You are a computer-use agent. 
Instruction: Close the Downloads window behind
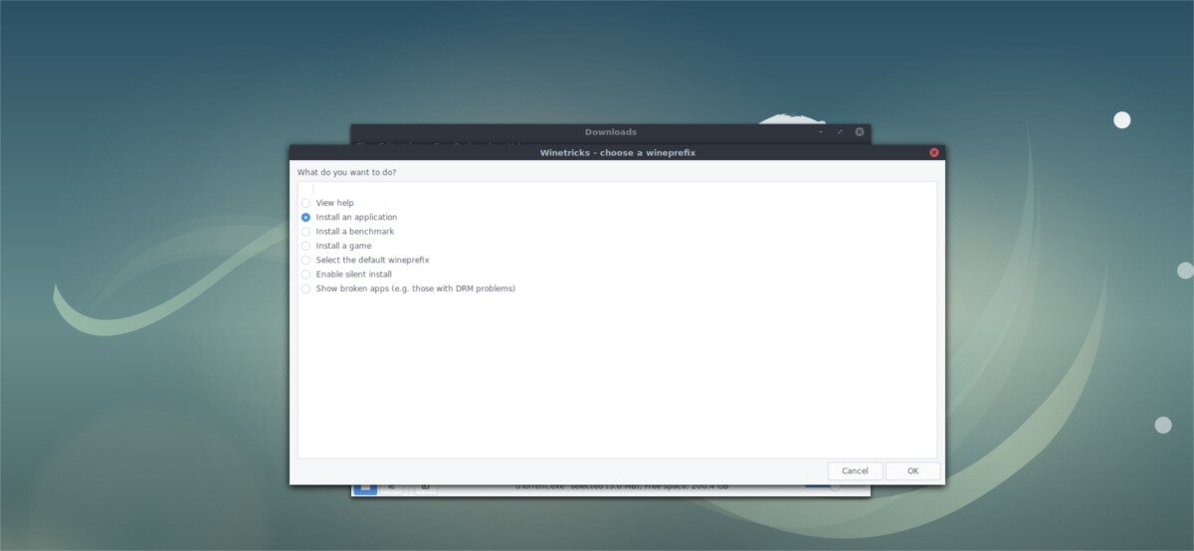click(x=860, y=131)
